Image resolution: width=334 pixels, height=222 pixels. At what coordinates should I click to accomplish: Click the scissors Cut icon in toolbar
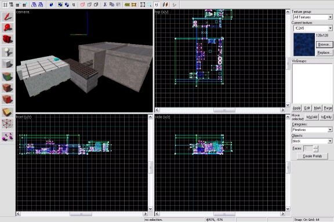(x=105, y=5)
